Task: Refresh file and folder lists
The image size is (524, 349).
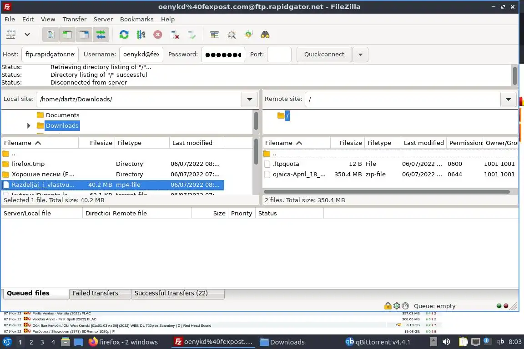Action: click(x=124, y=35)
